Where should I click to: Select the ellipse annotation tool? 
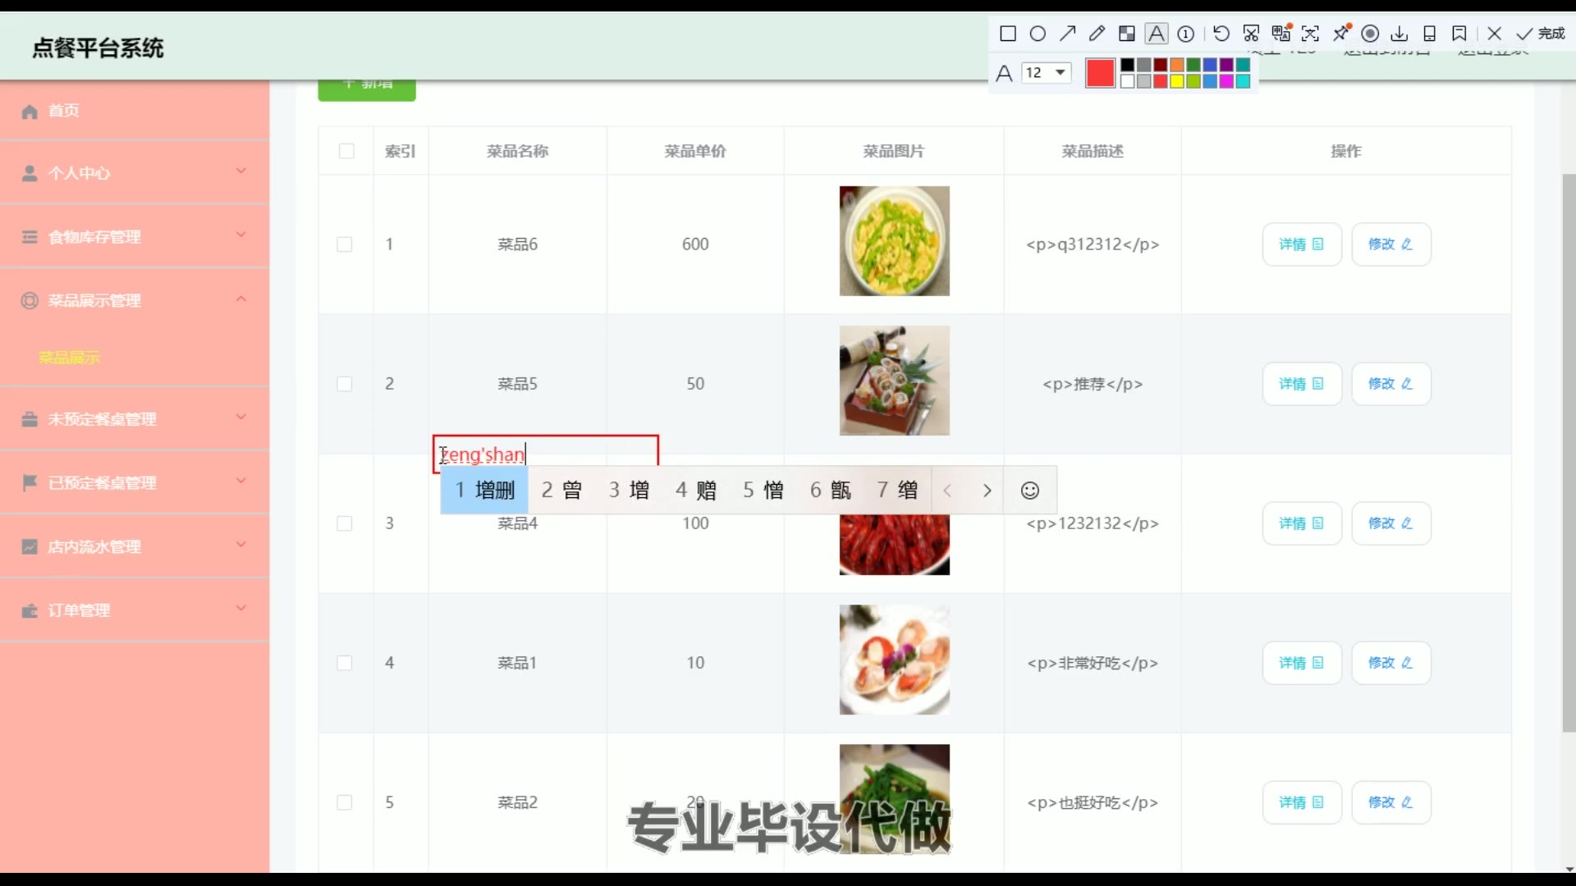point(1038,34)
